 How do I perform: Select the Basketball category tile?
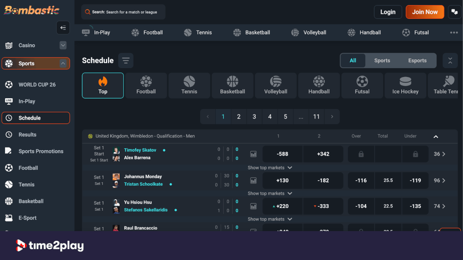click(x=233, y=86)
